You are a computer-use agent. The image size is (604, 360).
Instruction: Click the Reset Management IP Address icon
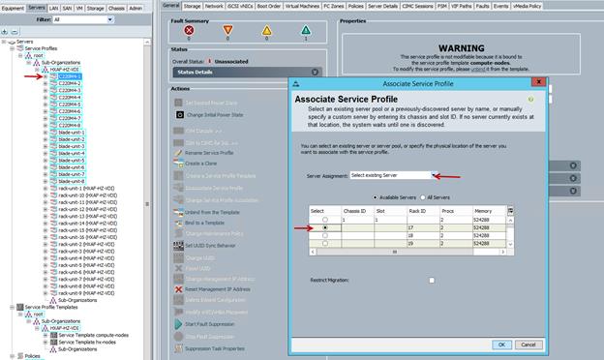(178, 289)
